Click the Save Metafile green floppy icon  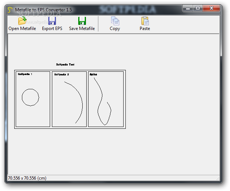coord(82,21)
